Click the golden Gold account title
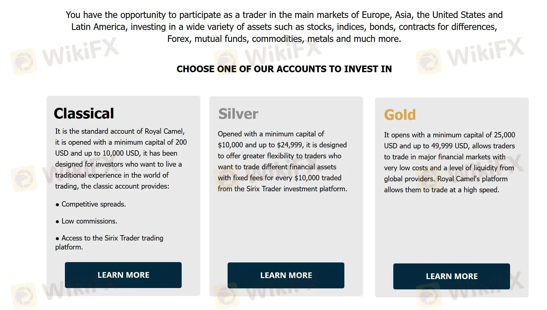 pyautogui.click(x=400, y=115)
